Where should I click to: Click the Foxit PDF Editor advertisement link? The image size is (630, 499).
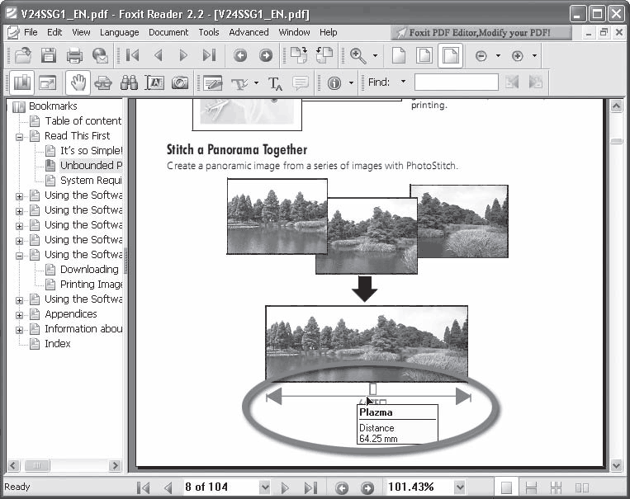[481, 33]
